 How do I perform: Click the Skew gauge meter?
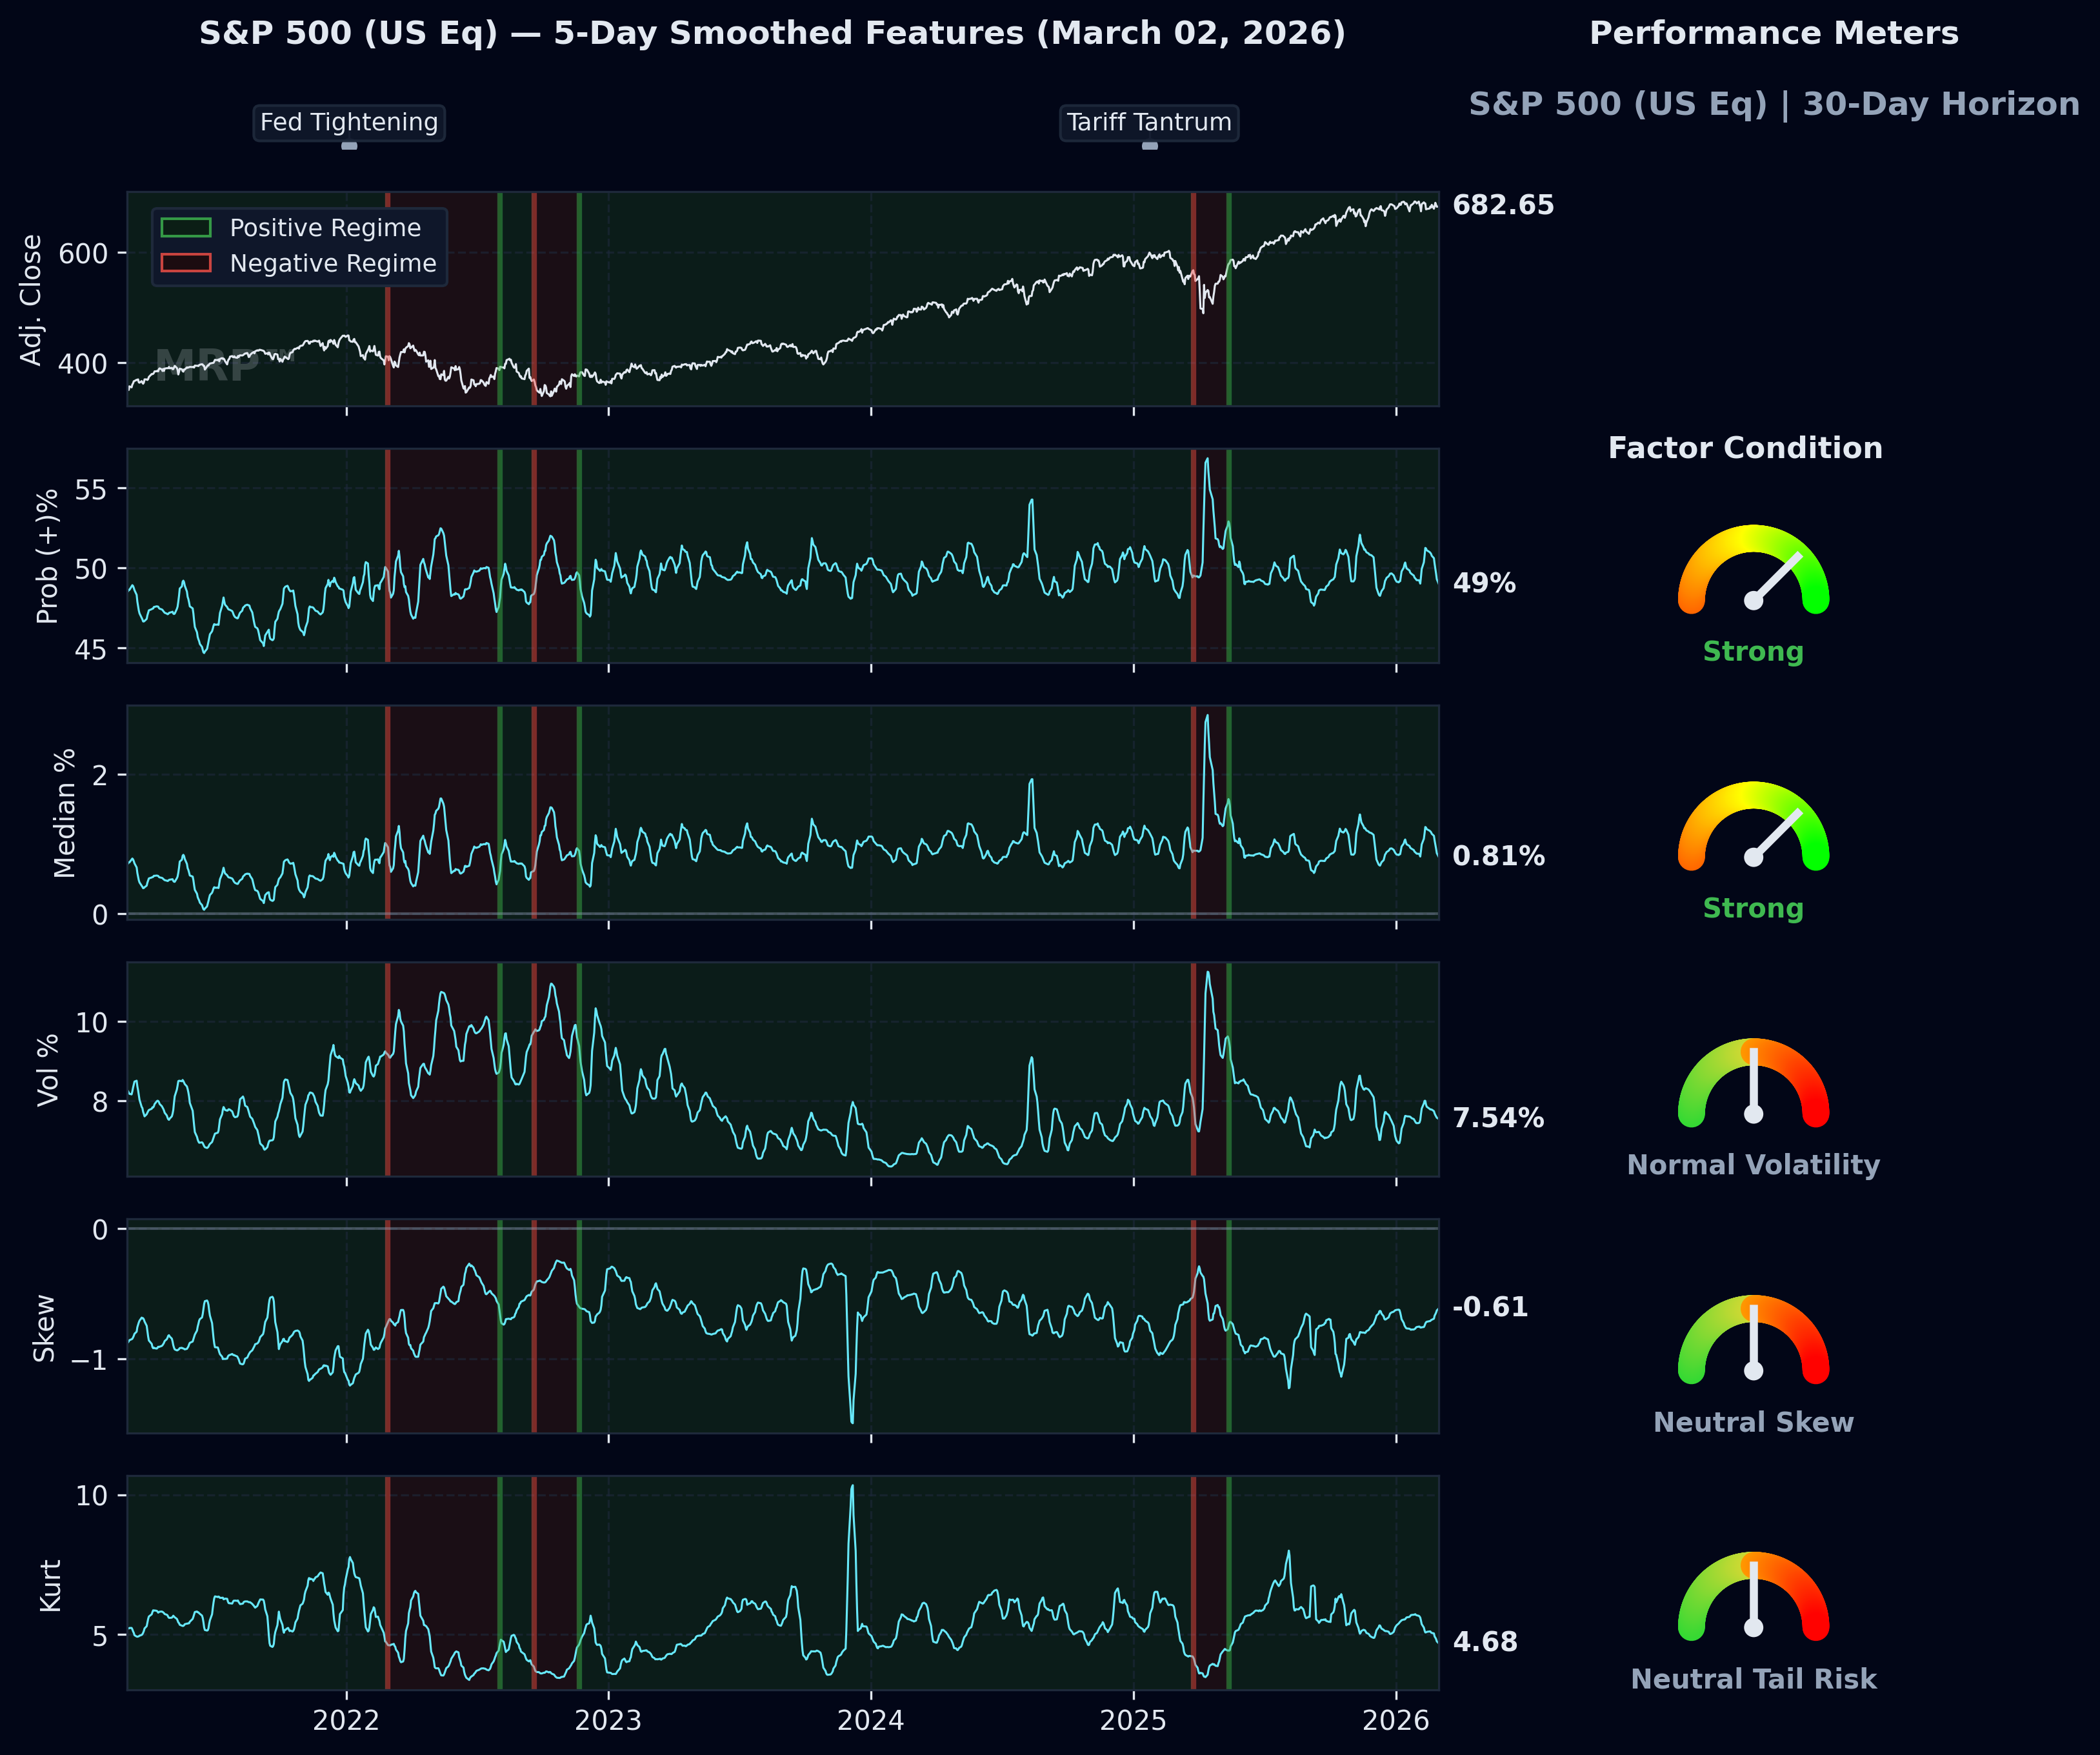1753,1339
